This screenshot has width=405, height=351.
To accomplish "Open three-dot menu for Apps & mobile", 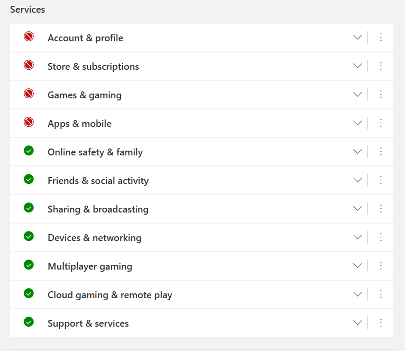I will [381, 123].
